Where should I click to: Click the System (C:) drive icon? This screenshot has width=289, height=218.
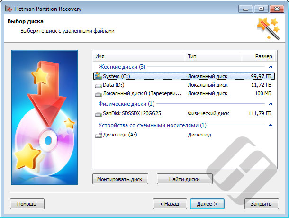coord(98,76)
